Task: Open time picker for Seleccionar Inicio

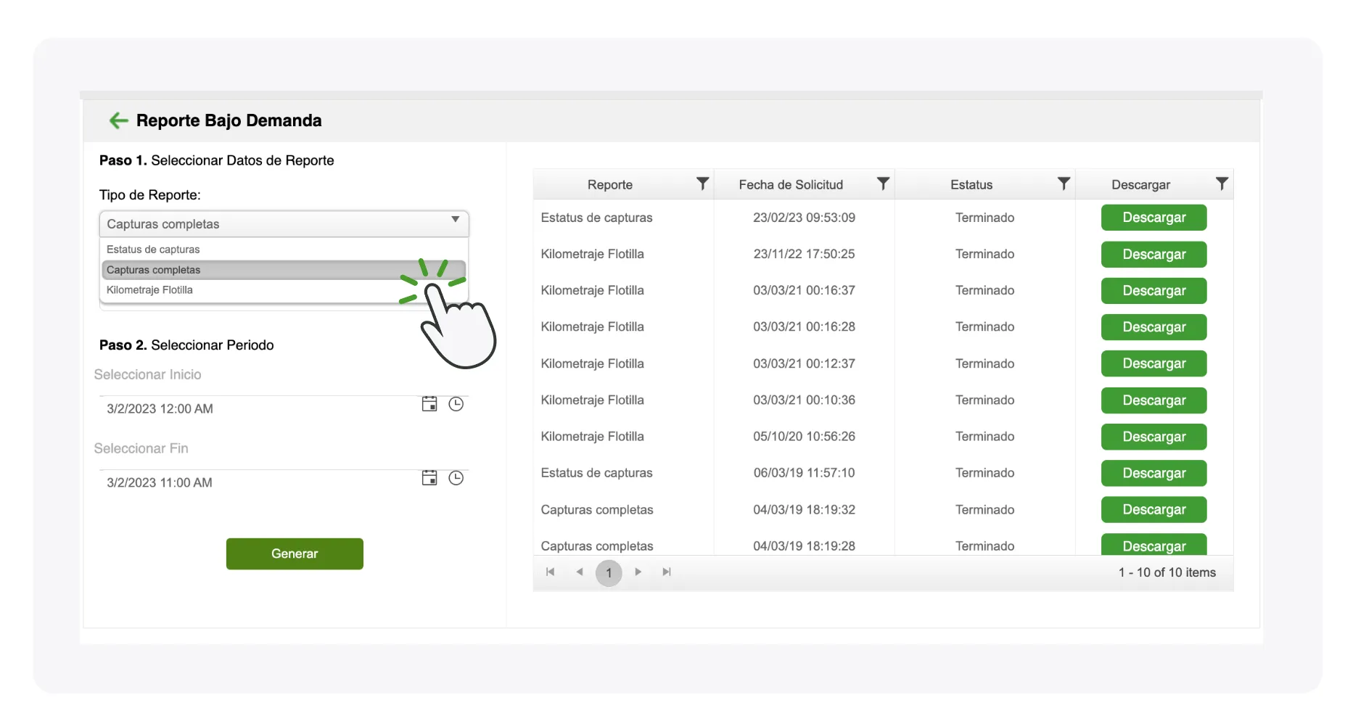Action: click(456, 404)
